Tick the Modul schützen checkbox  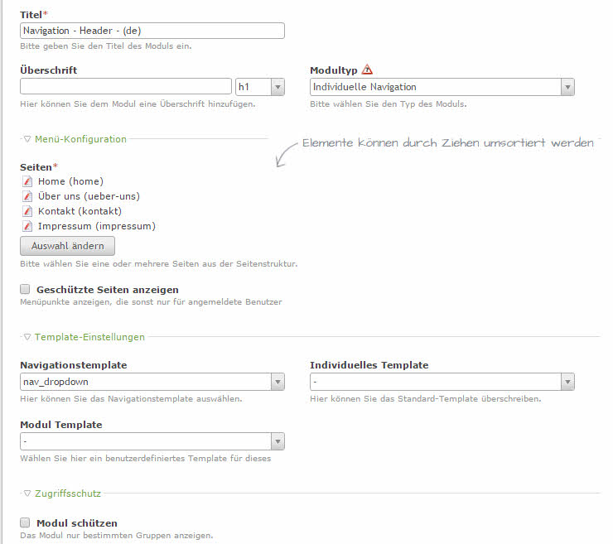pyautogui.click(x=25, y=522)
